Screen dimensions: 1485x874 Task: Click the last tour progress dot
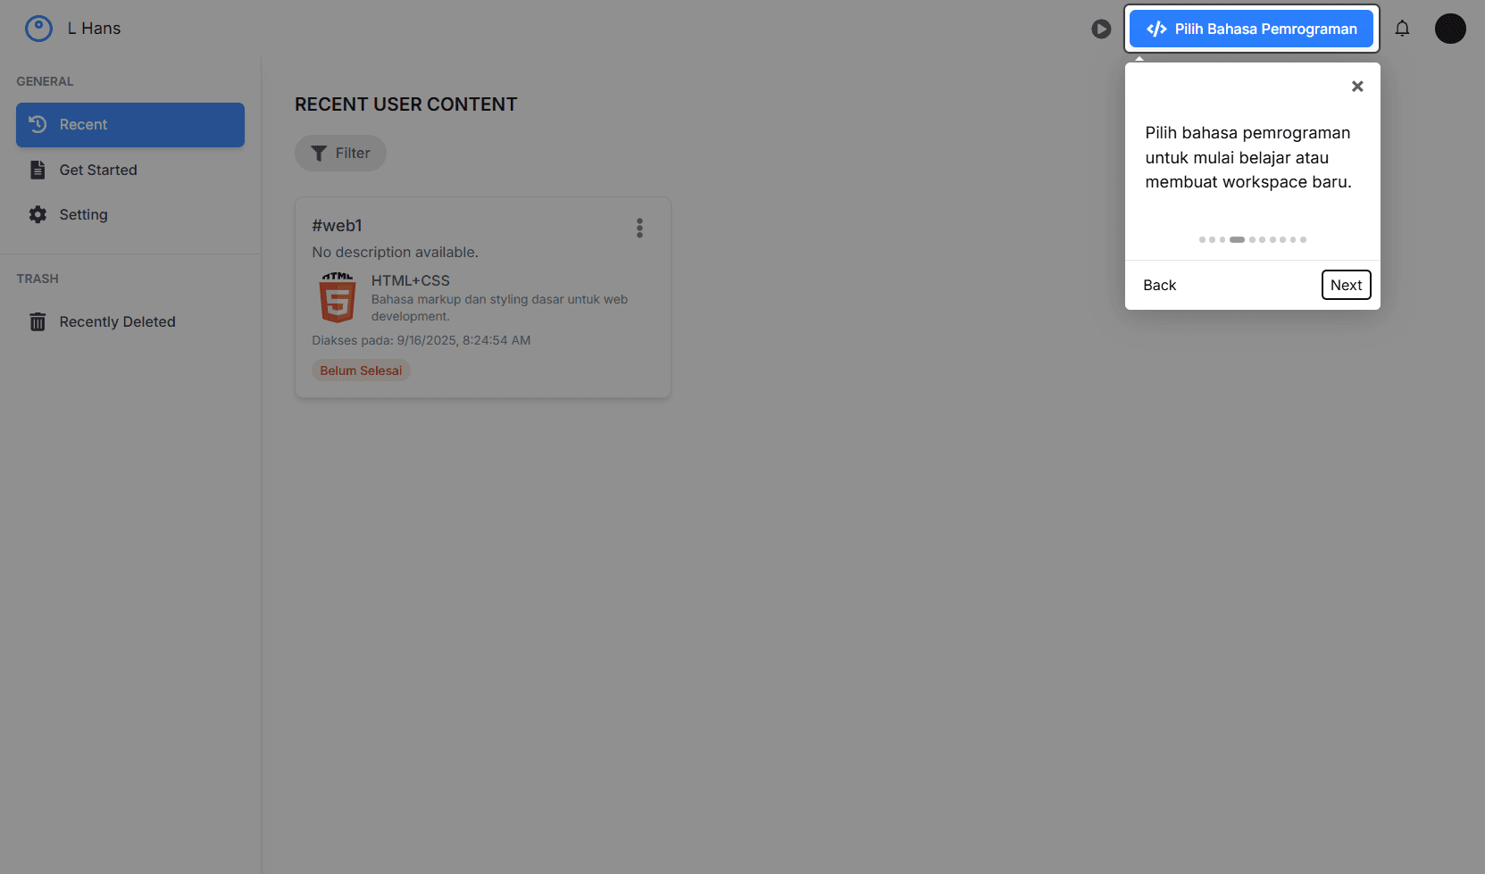(1303, 239)
